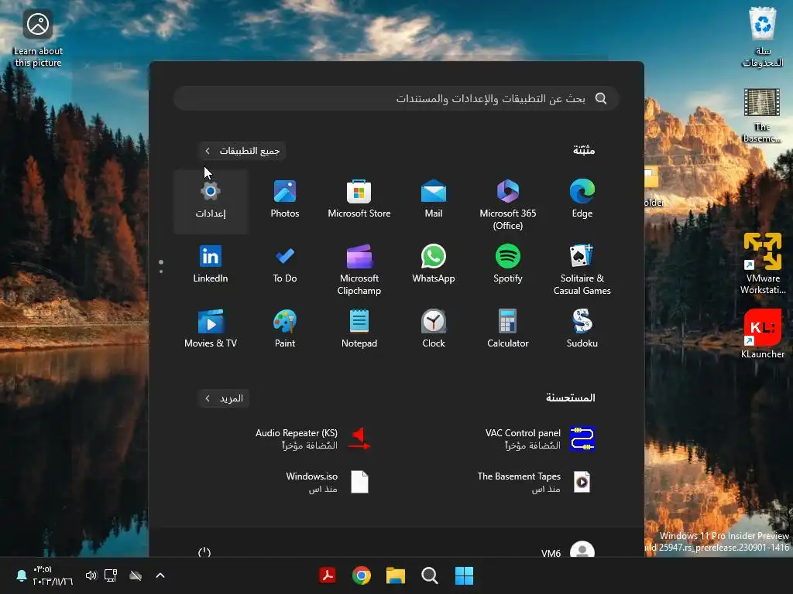Open Notepad
Image resolution: width=793 pixels, height=594 pixels.
pyautogui.click(x=359, y=330)
